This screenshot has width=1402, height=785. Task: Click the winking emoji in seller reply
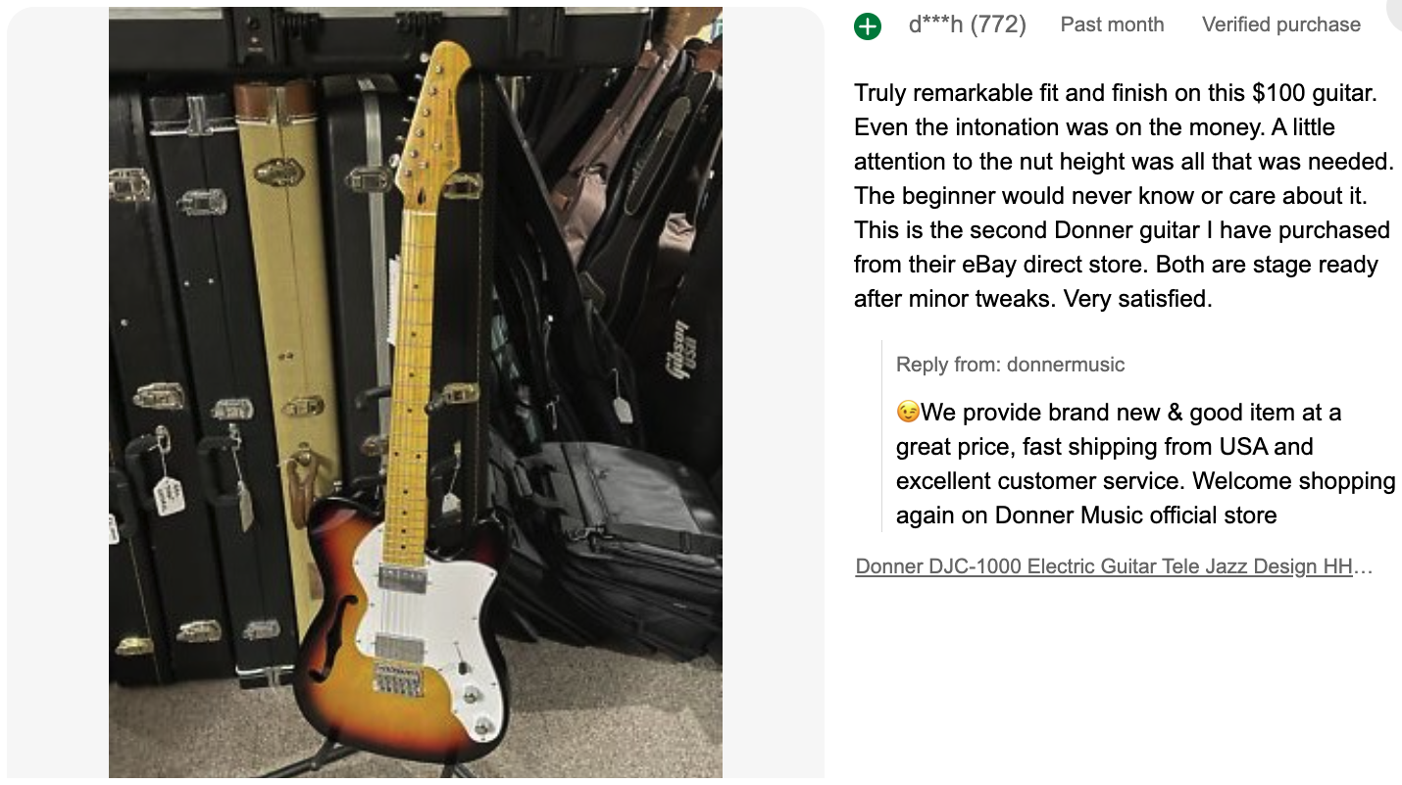click(908, 413)
